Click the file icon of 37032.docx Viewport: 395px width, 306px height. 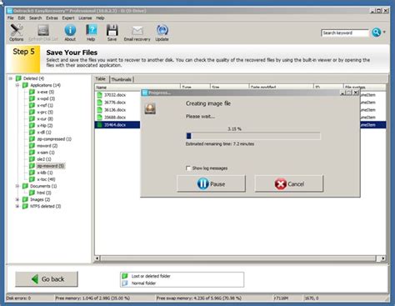[99, 95]
